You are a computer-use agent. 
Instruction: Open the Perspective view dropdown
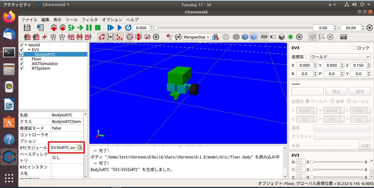tap(197, 37)
